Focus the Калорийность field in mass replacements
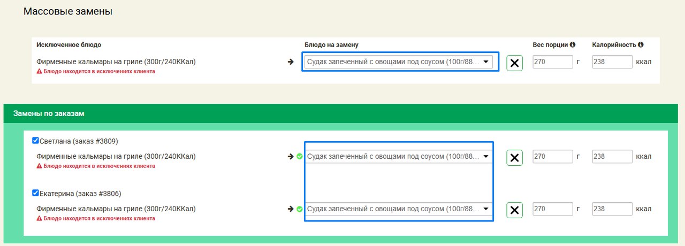This screenshot has height=246, width=685. point(612,61)
